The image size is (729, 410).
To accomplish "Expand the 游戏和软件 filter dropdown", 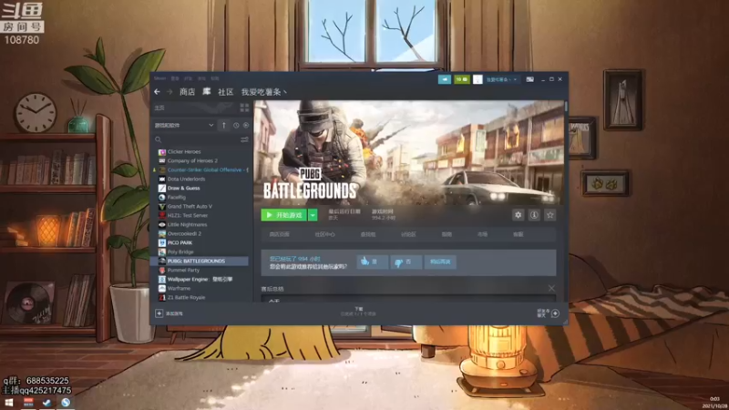I will click(184, 125).
